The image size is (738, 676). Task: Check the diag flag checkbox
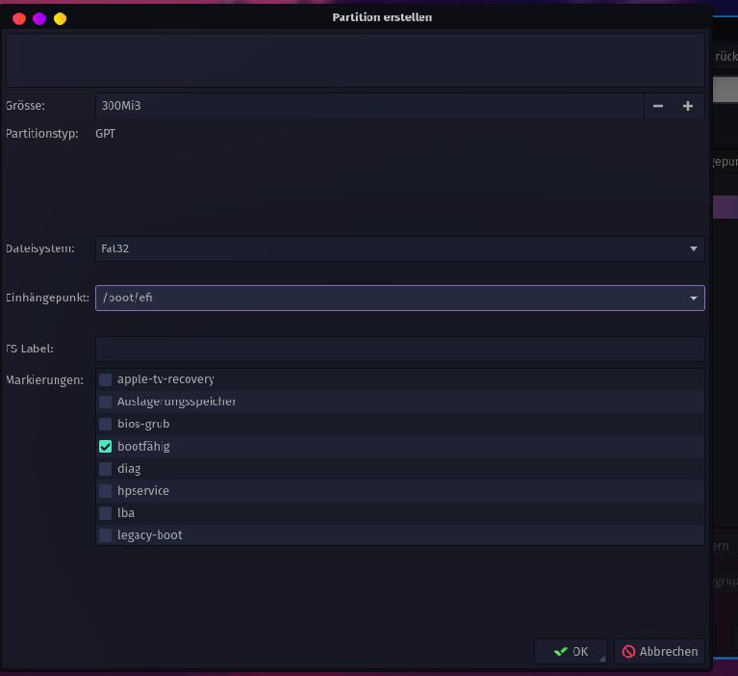106,469
